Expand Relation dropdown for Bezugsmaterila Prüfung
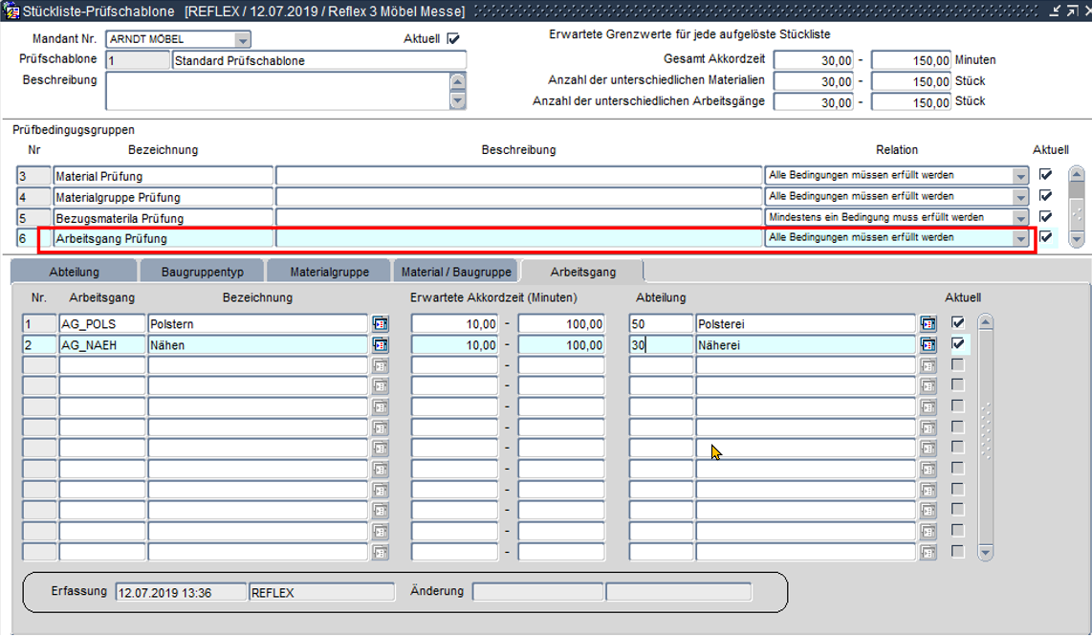The image size is (1092, 637). click(1020, 217)
